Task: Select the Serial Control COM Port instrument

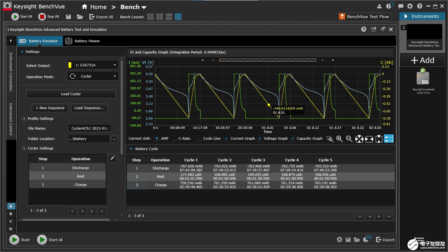Action: coord(423,82)
